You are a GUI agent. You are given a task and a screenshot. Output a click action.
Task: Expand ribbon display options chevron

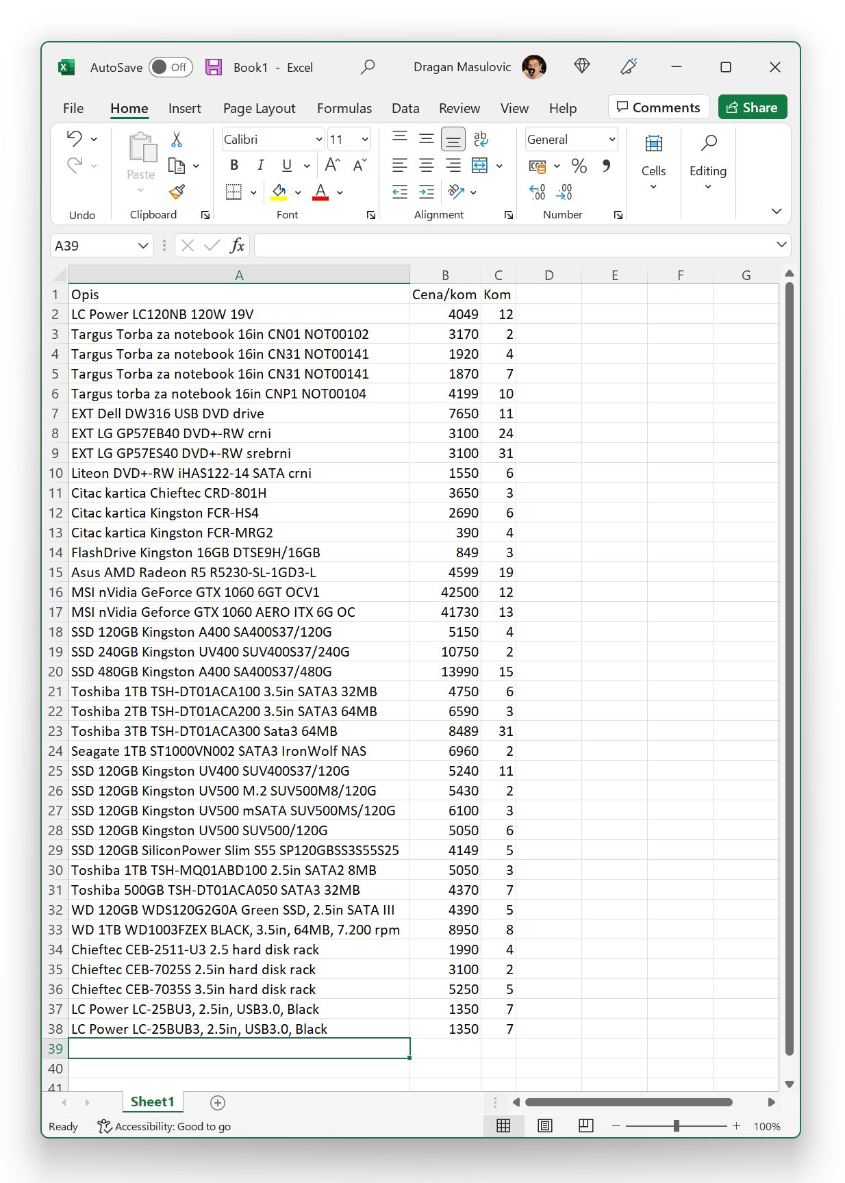click(777, 211)
